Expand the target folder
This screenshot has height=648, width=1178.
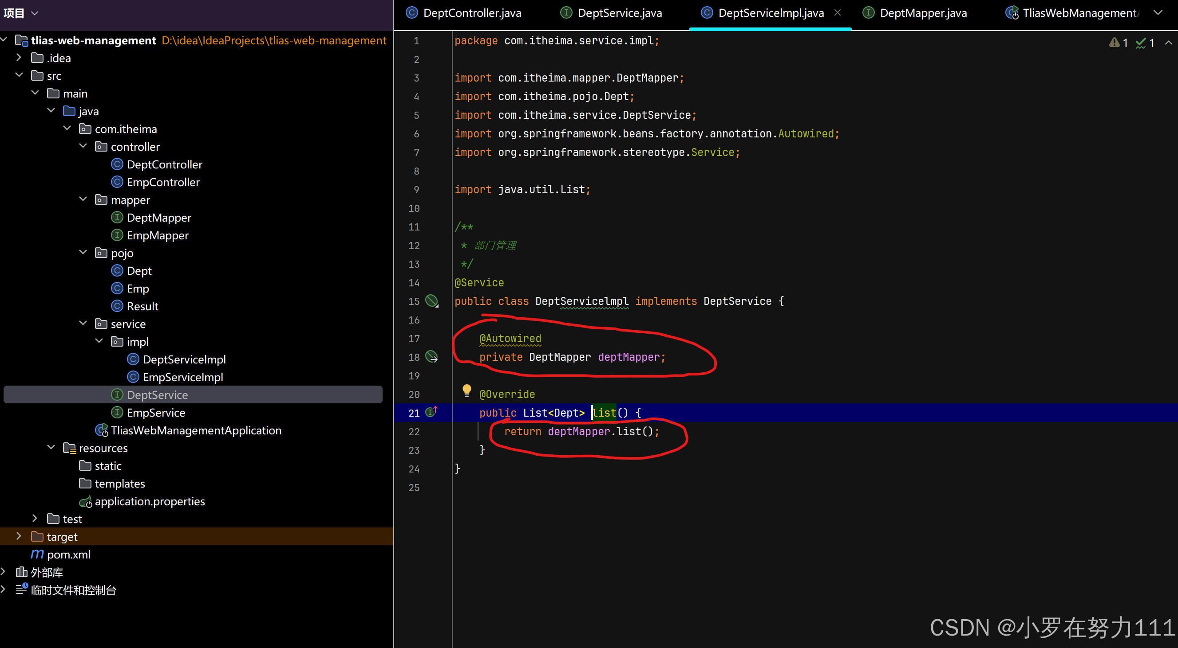point(19,536)
